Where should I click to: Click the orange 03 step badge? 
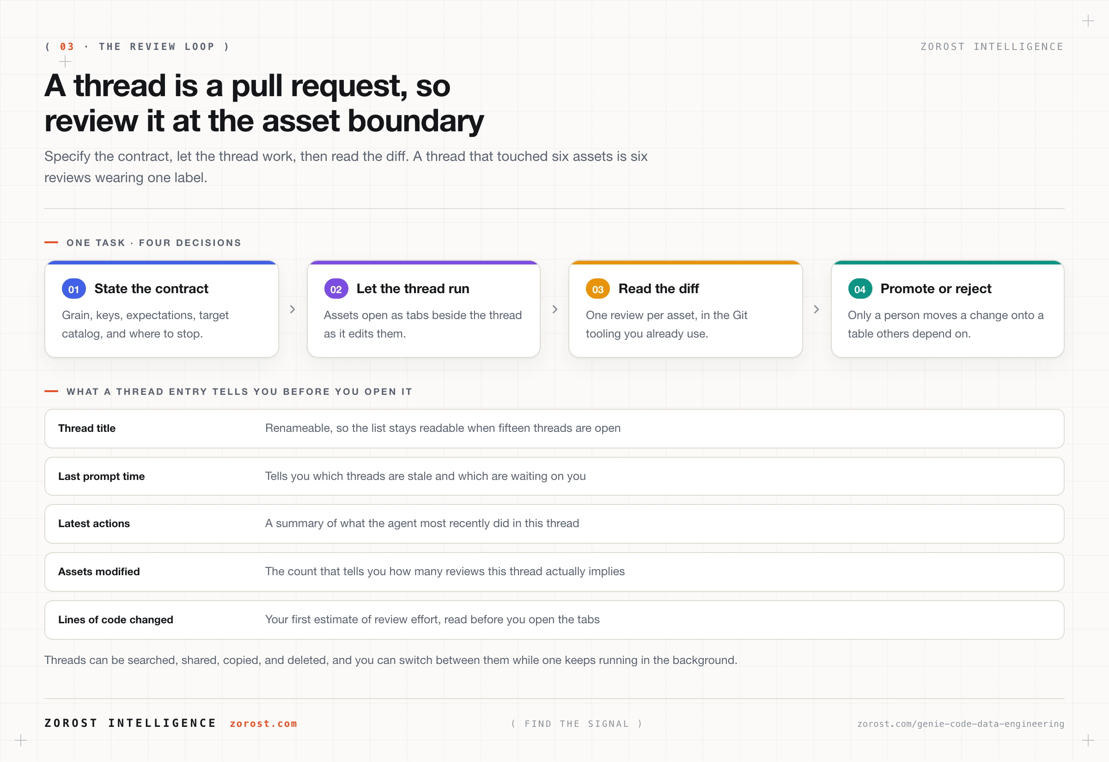click(x=597, y=289)
